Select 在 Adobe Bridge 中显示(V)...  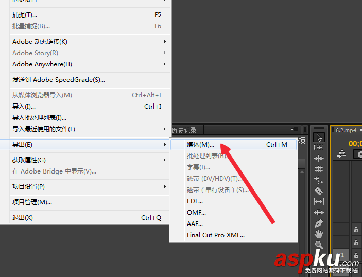tap(90, 171)
